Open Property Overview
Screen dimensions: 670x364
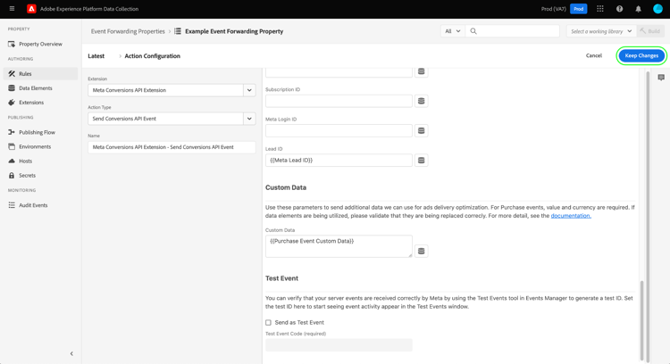tap(40, 44)
